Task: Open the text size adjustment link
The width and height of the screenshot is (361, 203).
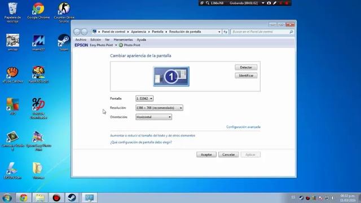Action: click(153, 135)
